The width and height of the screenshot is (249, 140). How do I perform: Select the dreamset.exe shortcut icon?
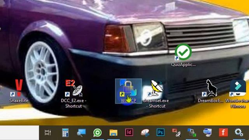coord(156,94)
